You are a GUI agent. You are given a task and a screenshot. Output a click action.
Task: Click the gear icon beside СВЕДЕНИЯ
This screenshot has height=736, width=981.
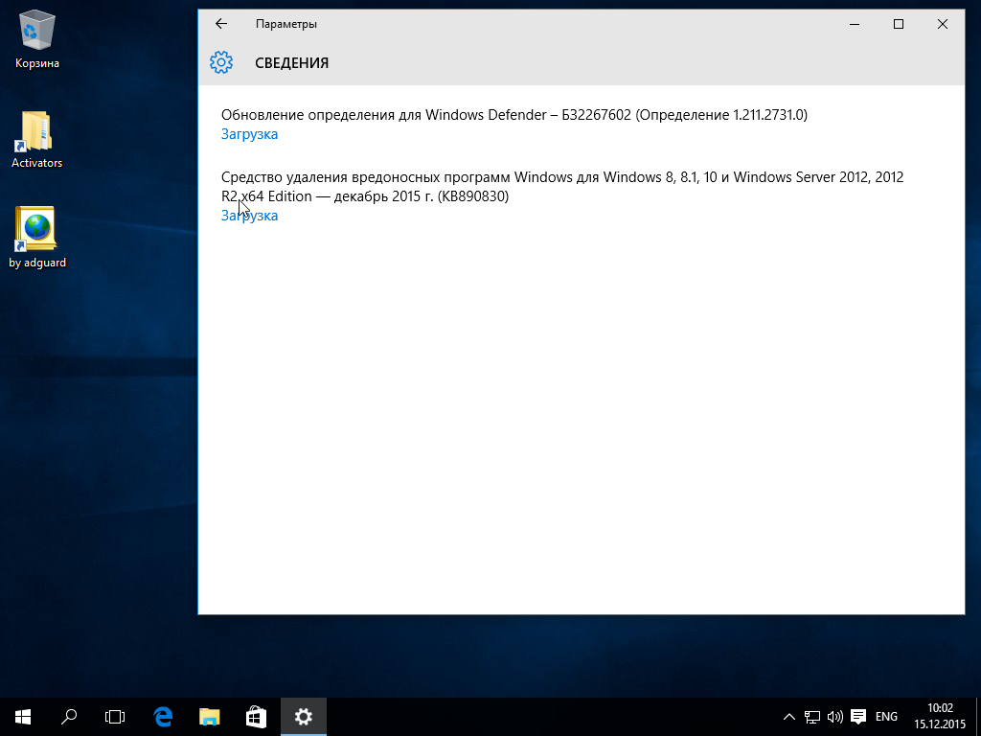click(221, 62)
